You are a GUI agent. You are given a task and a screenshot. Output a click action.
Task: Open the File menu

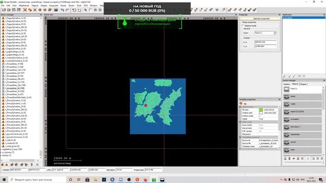point(3,6)
